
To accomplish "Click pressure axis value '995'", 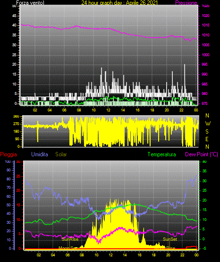I will click(204, 64).
